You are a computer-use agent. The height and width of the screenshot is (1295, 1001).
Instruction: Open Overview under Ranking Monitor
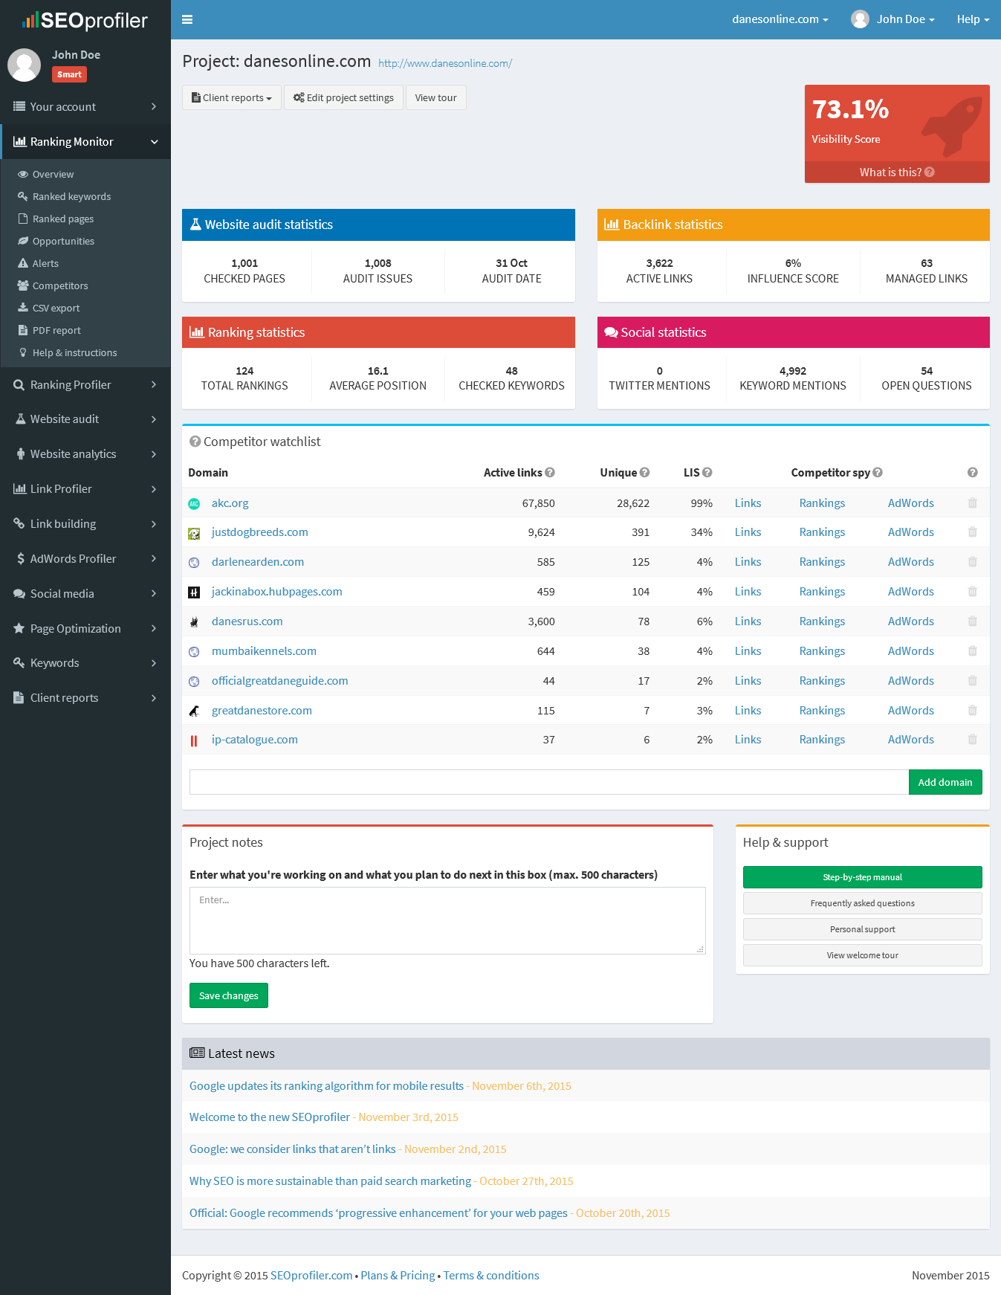pos(53,174)
